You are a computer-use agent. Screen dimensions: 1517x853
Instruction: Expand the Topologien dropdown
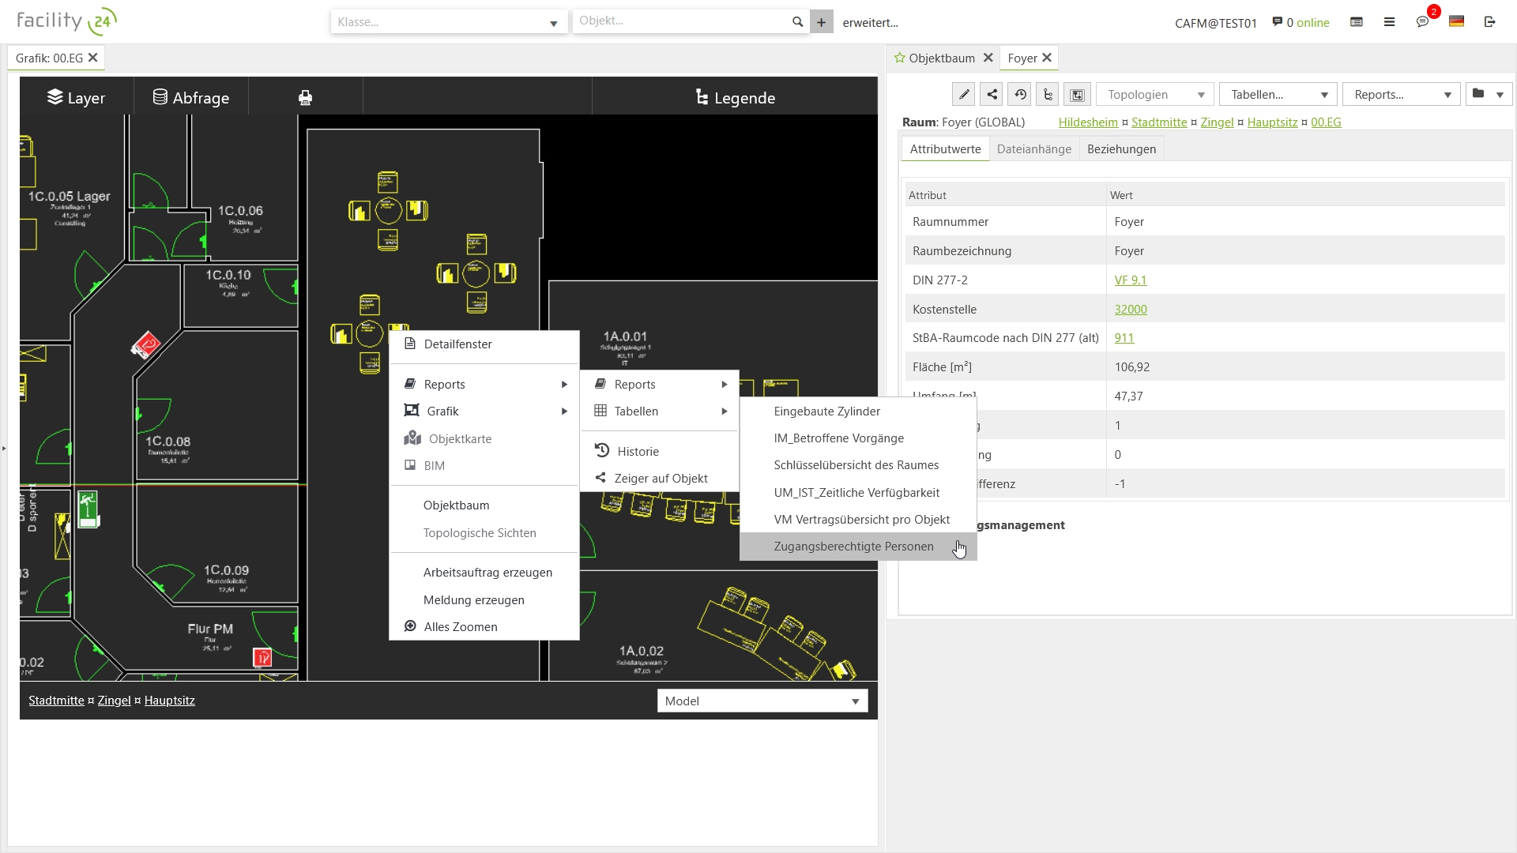1155,95
